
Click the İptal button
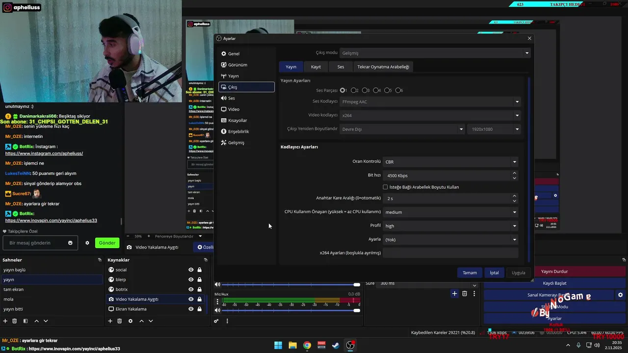pos(494,273)
